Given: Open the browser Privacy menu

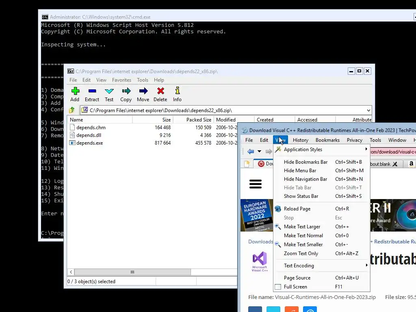Looking at the screenshot, I should pyautogui.click(x=354, y=140).
